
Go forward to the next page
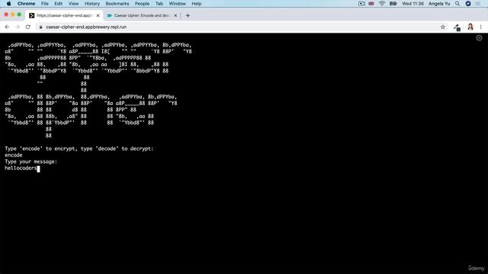(18, 27)
